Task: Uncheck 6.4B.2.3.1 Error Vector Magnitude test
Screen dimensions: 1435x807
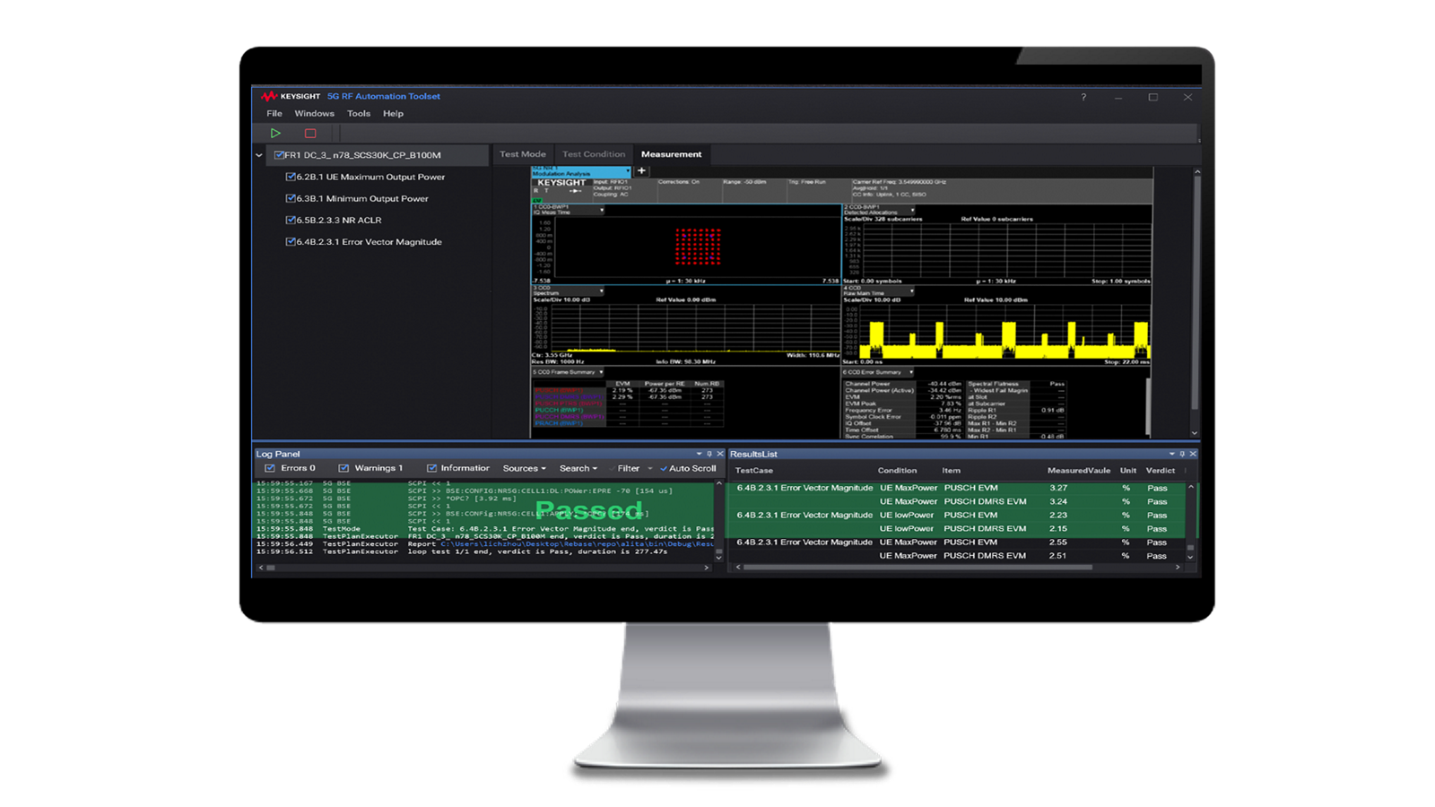Action: point(291,241)
